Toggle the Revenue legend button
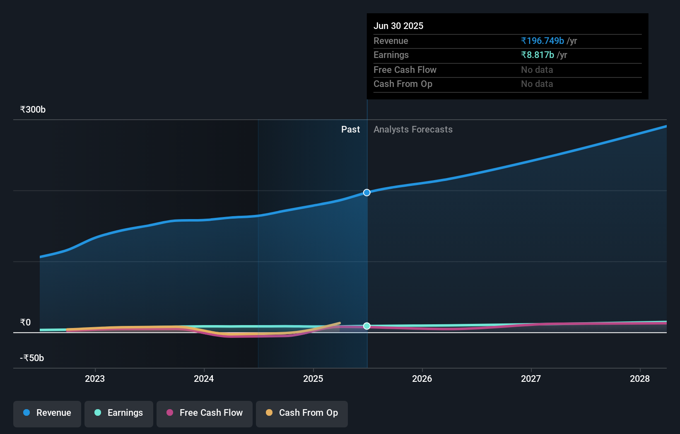The height and width of the screenshot is (434, 680). [47, 414]
